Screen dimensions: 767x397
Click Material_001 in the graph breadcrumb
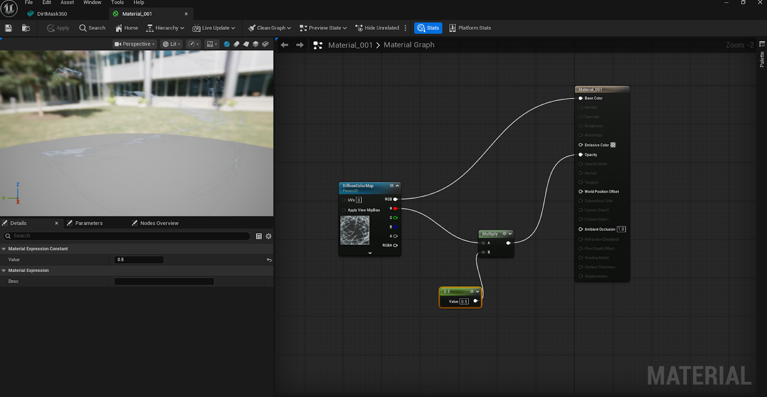click(x=350, y=45)
